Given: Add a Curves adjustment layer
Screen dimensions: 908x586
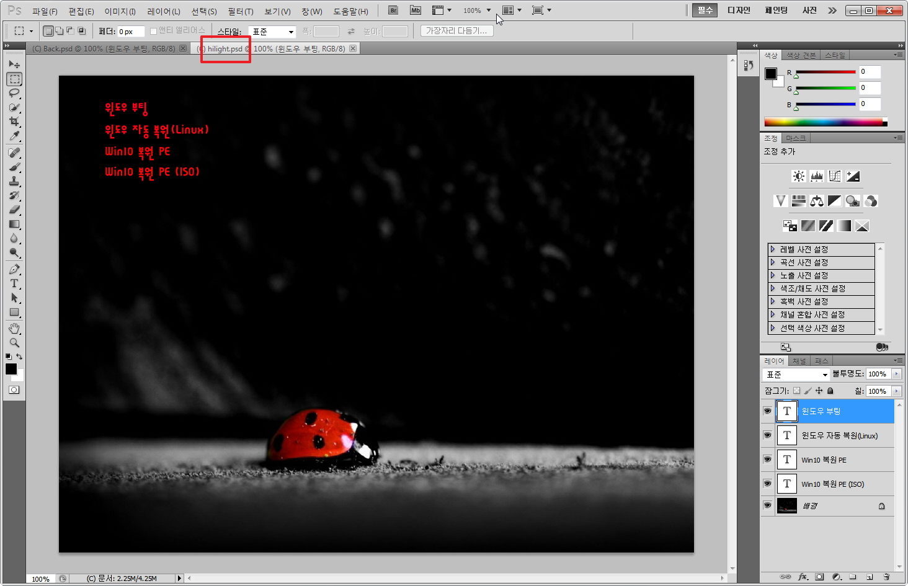Looking at the screenshot, I should (x=835, y=176).
